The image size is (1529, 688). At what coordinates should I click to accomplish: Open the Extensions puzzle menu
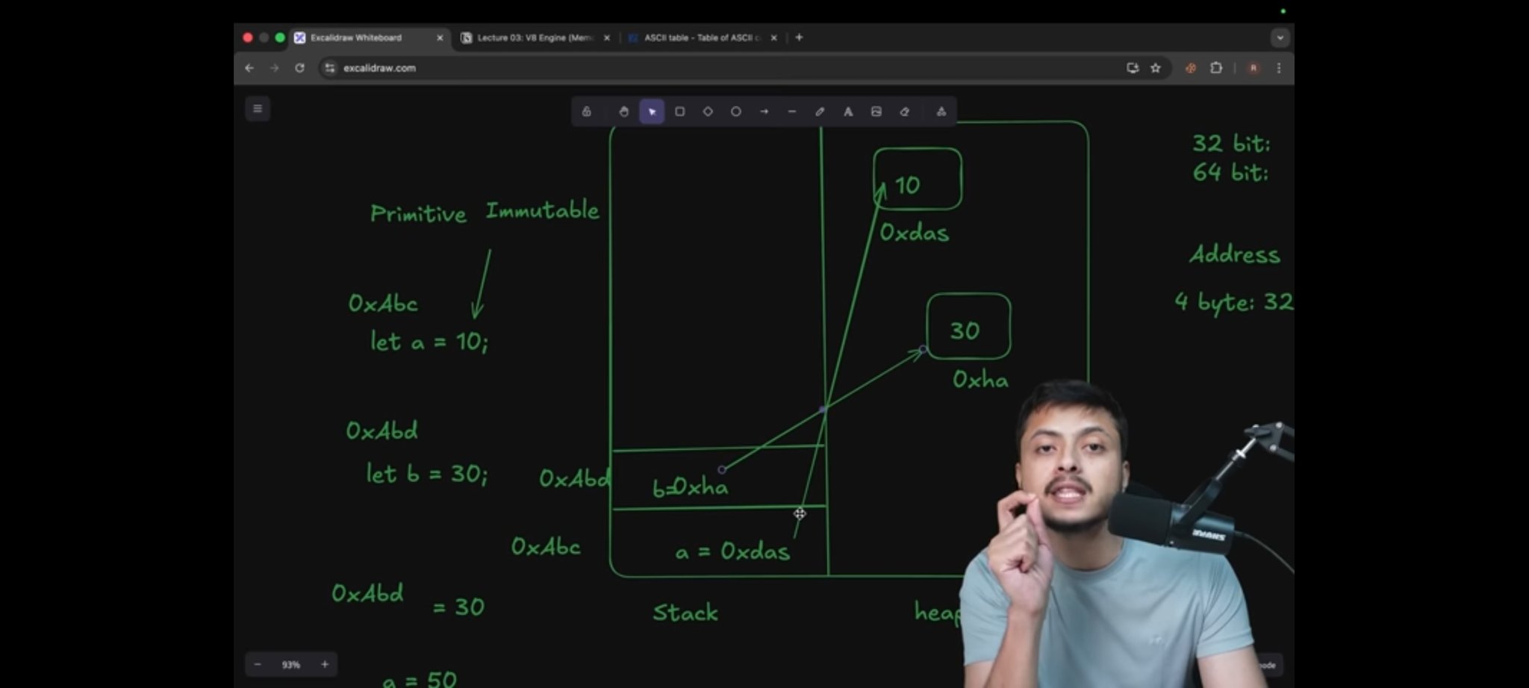click(1216, 68)
